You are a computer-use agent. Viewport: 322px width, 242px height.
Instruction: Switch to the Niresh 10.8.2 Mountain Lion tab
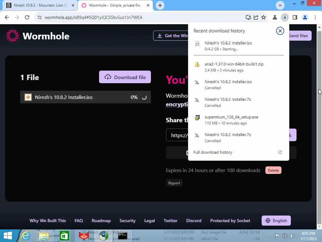(40, 5)
